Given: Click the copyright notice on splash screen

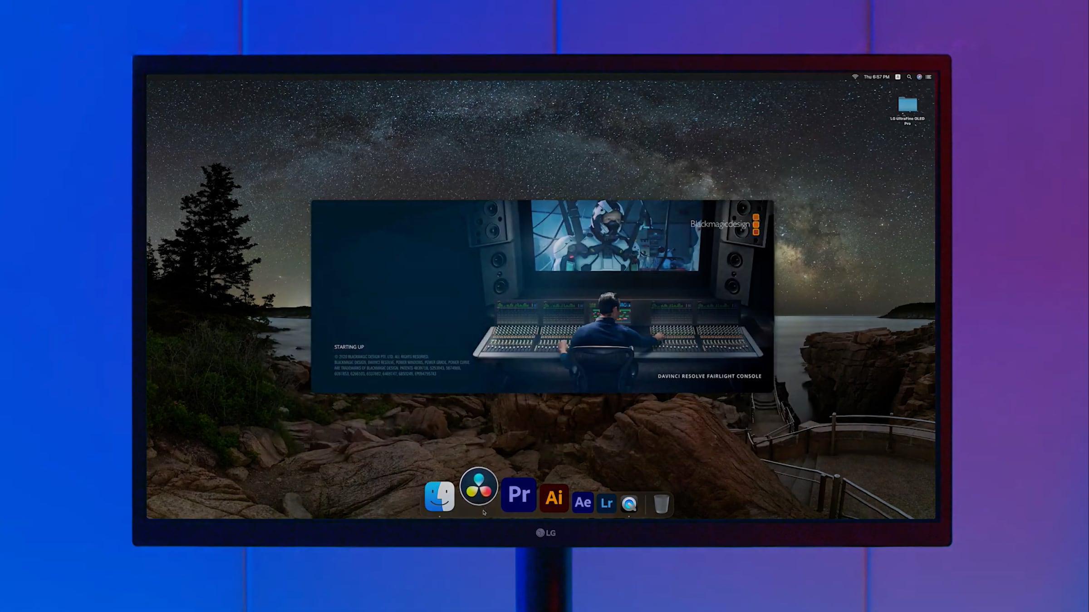Looking at the screenshot, I should coord(402,365).
